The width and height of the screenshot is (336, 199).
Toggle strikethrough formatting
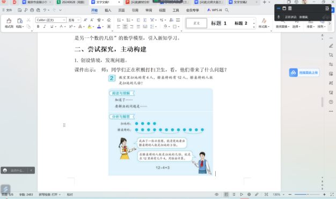click(x=61, y=26)
